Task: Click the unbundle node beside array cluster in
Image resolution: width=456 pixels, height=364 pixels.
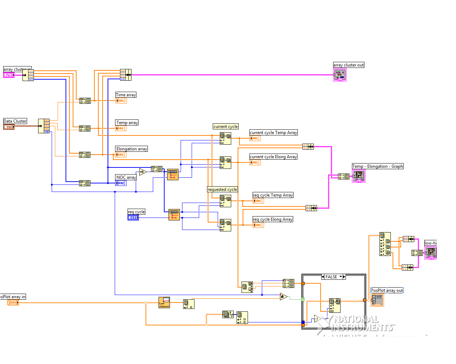Action: click(x=28, y=75)
